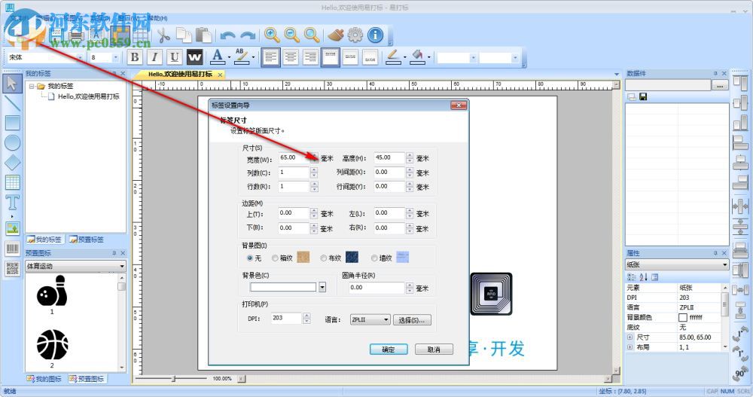Viewport: 753px width, 397px height.
Task: Click the brush cleanup icon
Action: pyautogui.click(x=336, y=35)
